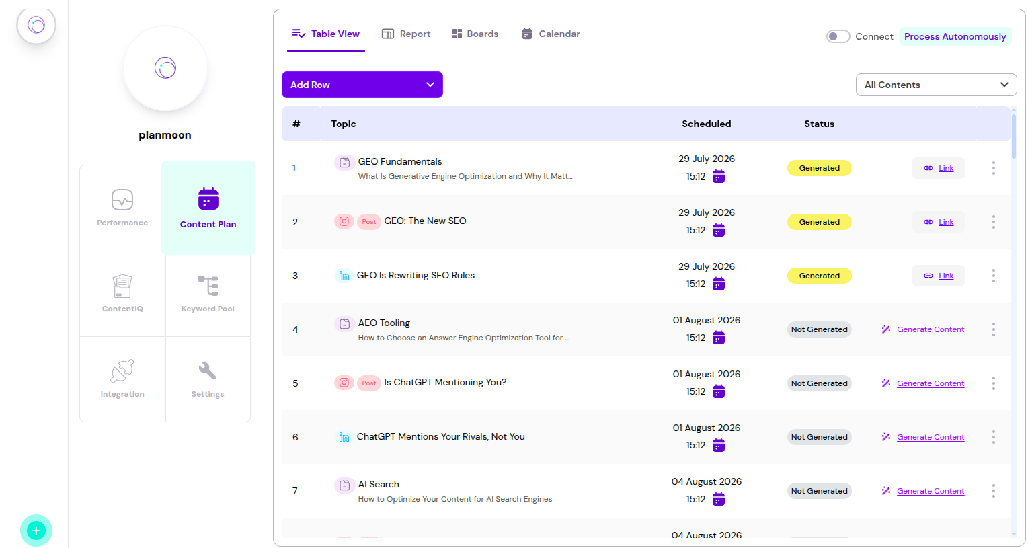Open Link for GEO Is Rewriting SEO Rules
Screen dimensions: 1028x548
click(939, 276)
